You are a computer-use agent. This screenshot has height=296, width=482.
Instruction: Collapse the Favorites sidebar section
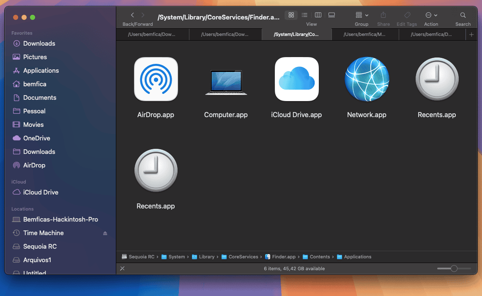[x=22, y=33]
